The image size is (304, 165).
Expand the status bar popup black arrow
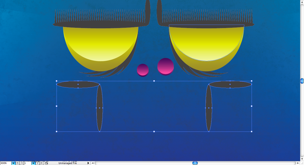point(88,163)
